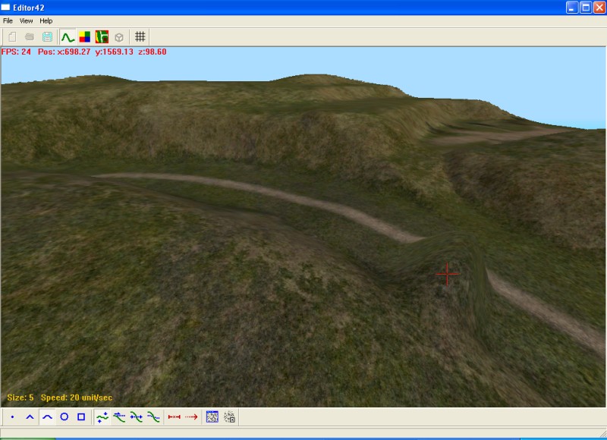The image size is (607, 440).
Task: Open the Help menu
Action: click(x=46, y=20)
